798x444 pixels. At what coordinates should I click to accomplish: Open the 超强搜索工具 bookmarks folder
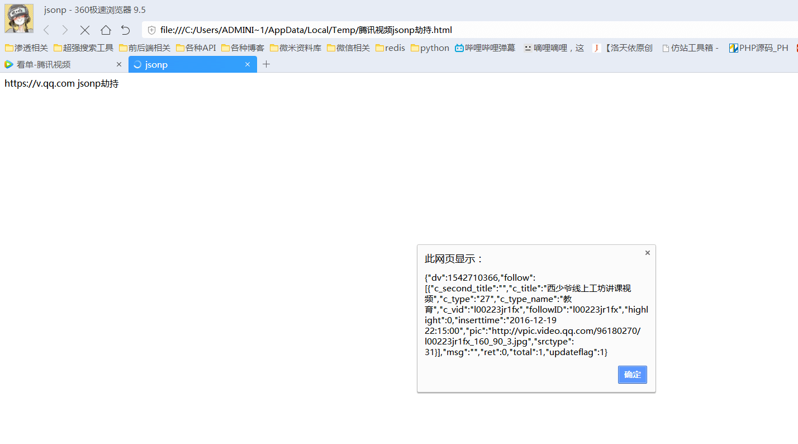(84, 48)
